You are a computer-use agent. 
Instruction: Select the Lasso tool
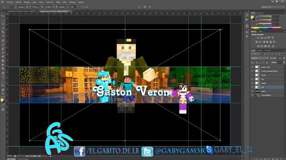tap(3, 24)
